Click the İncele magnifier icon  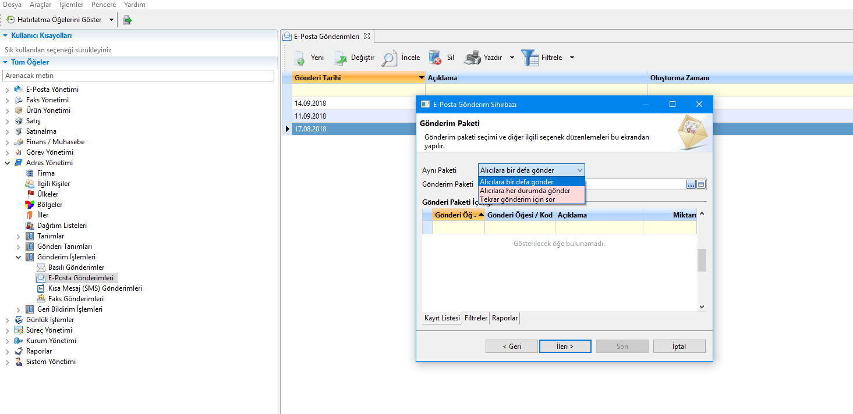[390, 58]
